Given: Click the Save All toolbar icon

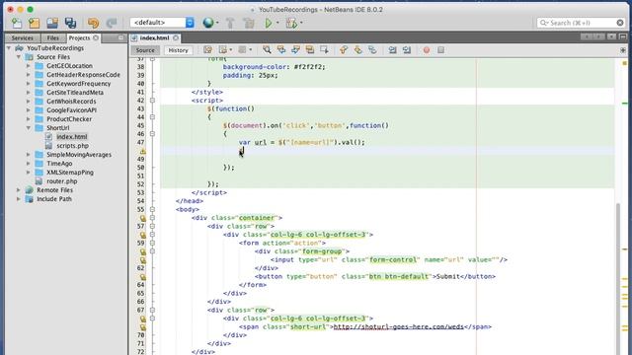Looking at the screenshot, I should [70, 23].
